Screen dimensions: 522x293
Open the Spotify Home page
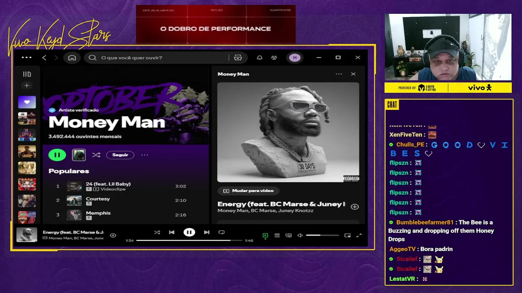point(72,58)
